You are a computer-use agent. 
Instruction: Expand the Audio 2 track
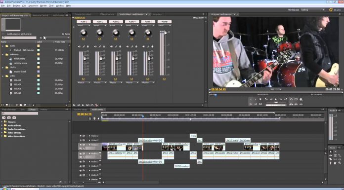[x=89, y=161]
